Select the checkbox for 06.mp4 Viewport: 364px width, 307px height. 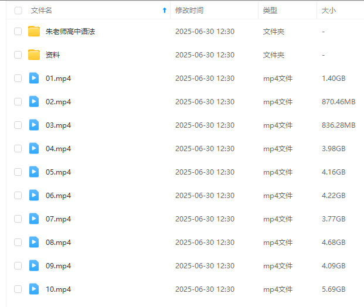18,195
